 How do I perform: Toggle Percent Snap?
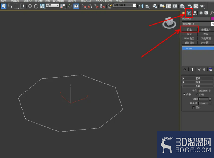96,6
